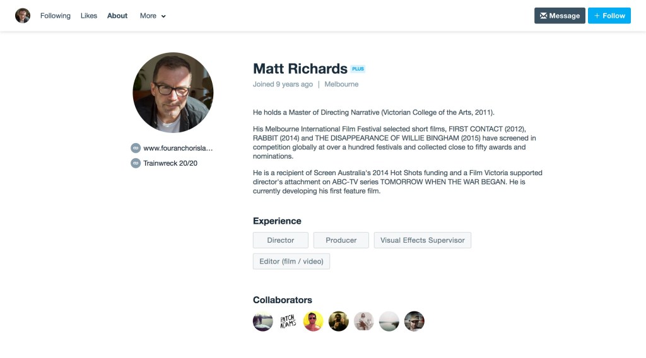Click the last collaborator avatar wearing a cap
Screen dimensions: 646x358
[414, 321]
